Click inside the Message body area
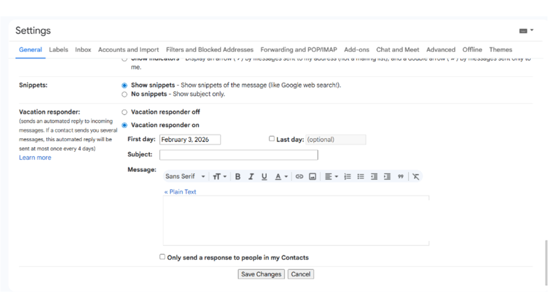This screenshot has width=549, height=308. [x=296, y=221]
